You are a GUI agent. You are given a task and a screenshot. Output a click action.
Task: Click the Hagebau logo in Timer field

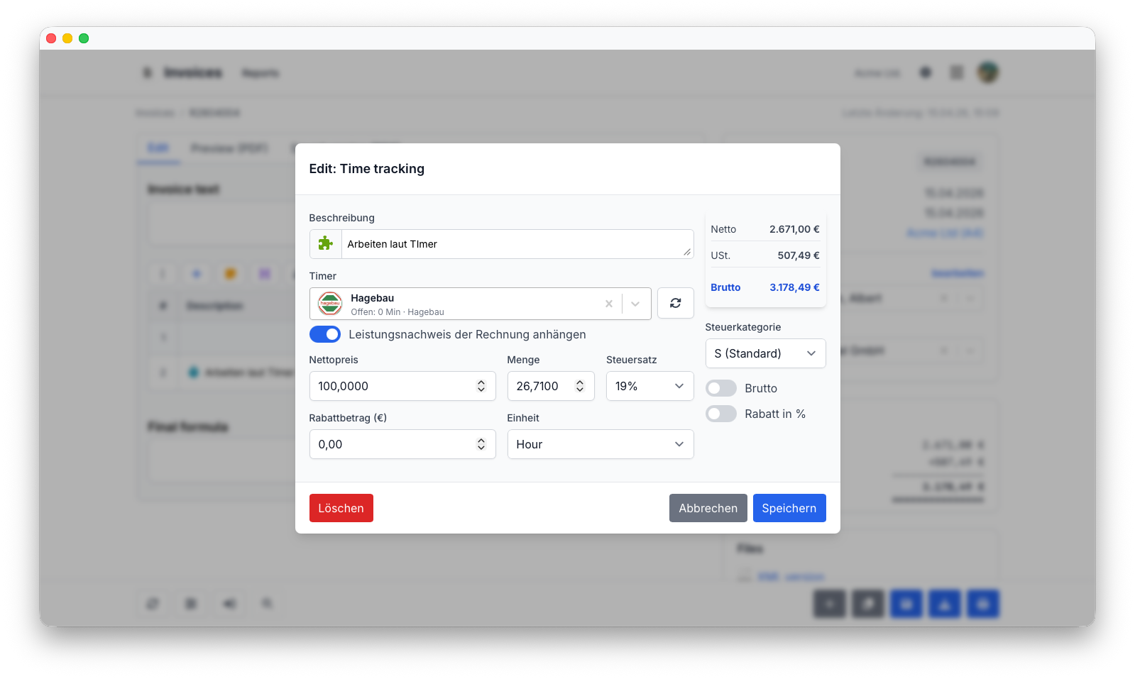tap(330, 304)
